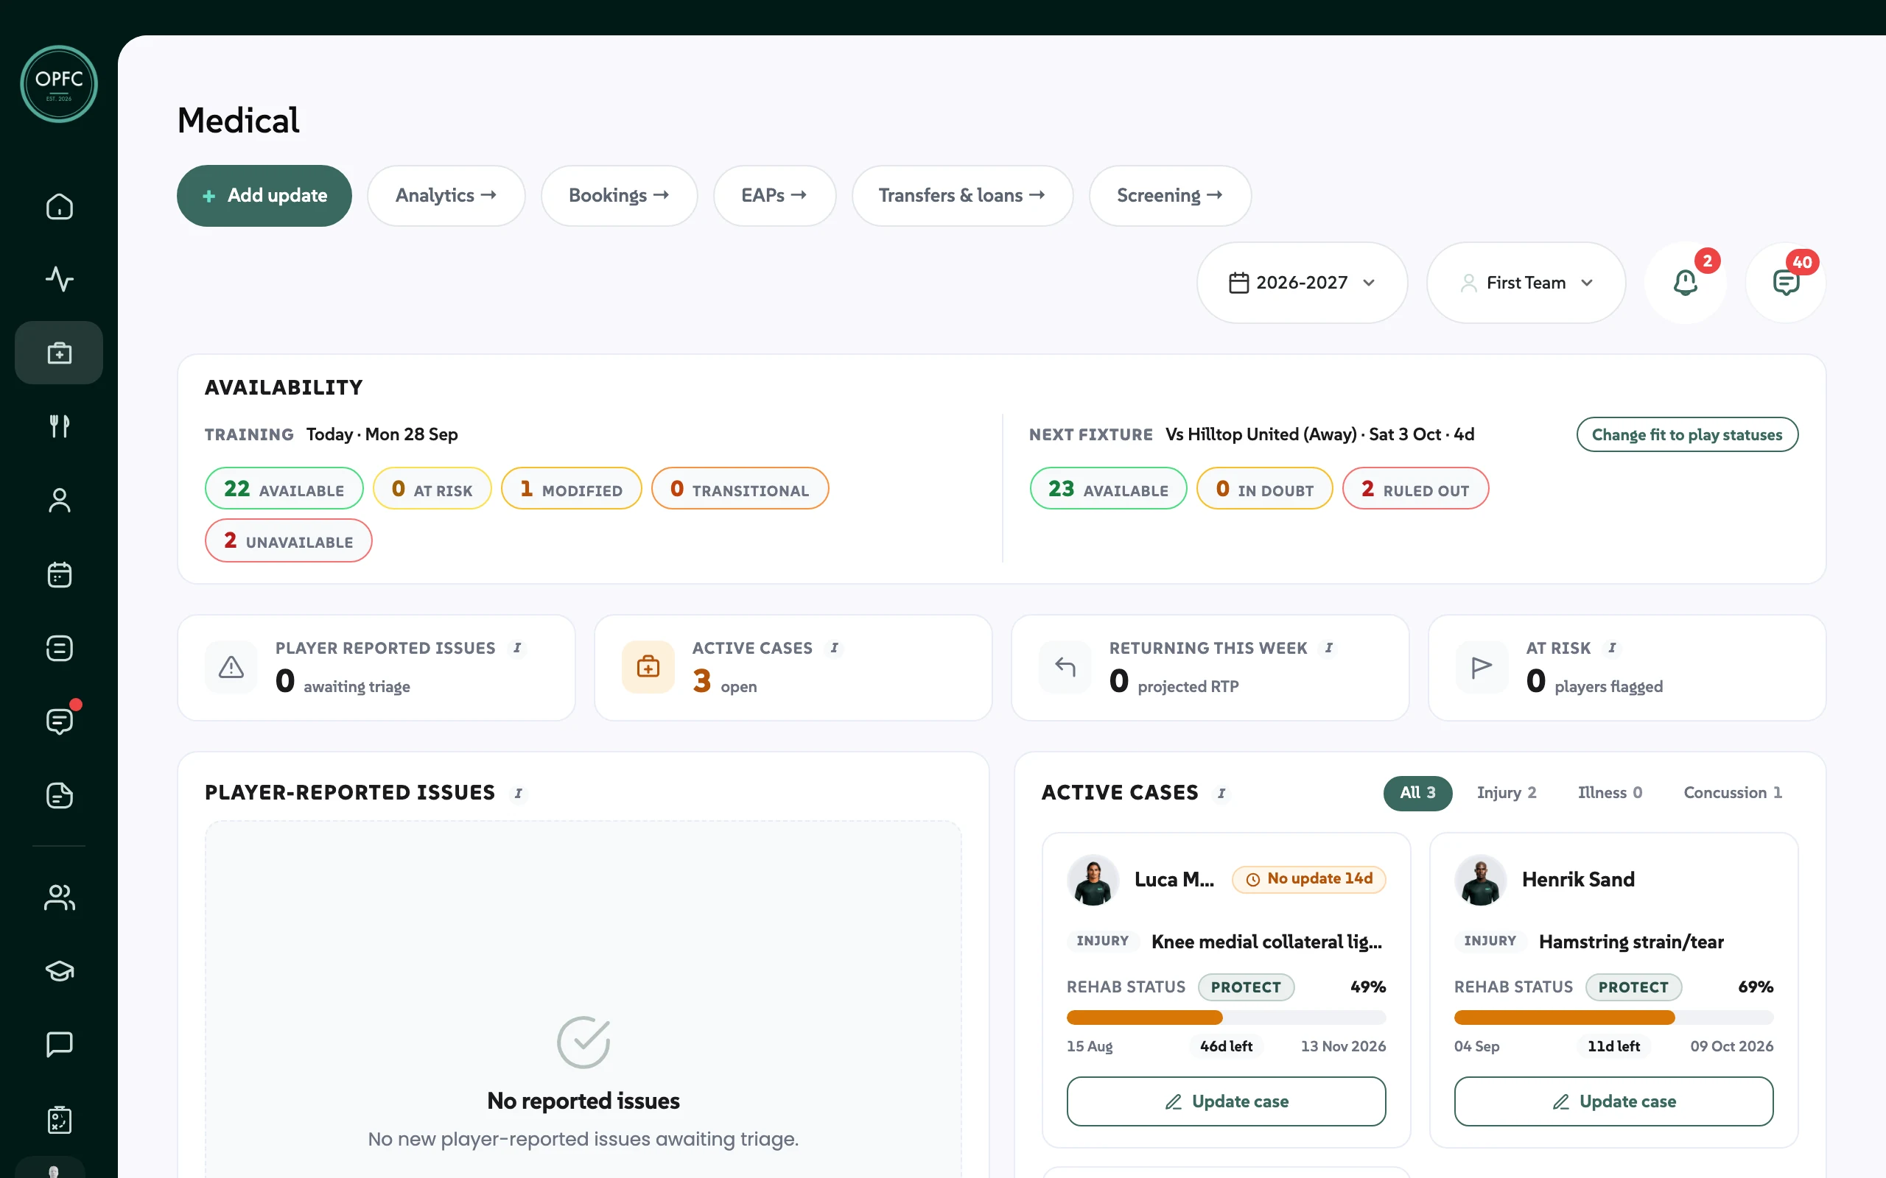The width and height of the screenshot is (1886, 1178).
Task: Click the 69% rehab progress bar
Action: click(1613, 1017)
